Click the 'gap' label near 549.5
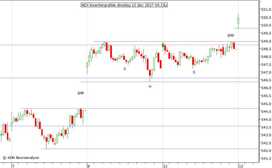Screen dimensions: 272x168 click(x=230, y=35)
